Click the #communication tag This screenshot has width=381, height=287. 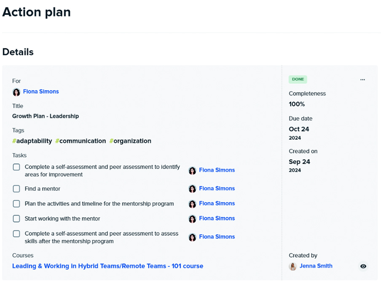(x=80, y=141)
